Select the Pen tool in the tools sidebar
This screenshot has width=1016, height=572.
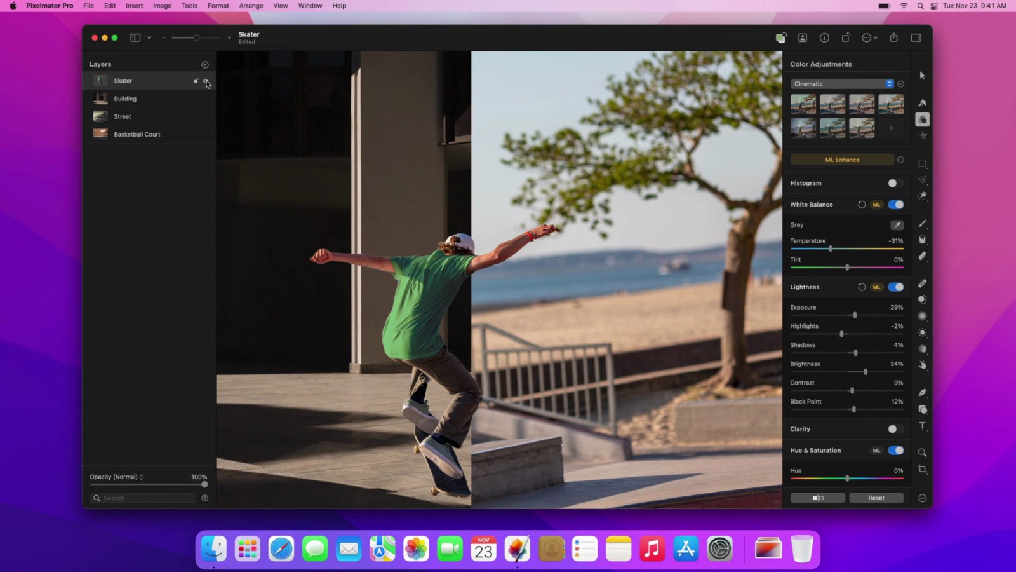click(922, 392)
